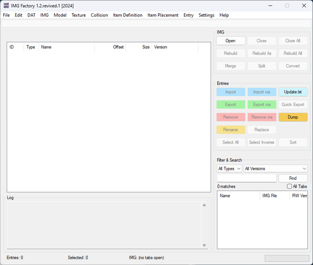Click the Close All button
This screenshot has height=265, width=313.
pyautogui.click(x=293, y=41)
